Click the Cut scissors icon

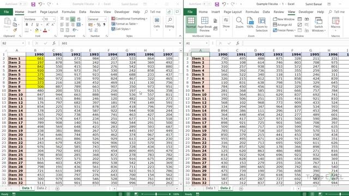(x=15, y=20)
